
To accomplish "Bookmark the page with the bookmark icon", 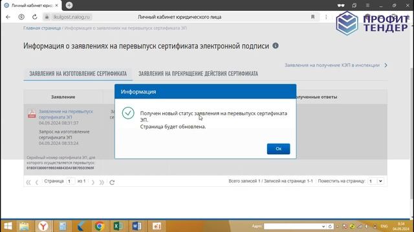I will pyautogui.click(x=312, y=17).
